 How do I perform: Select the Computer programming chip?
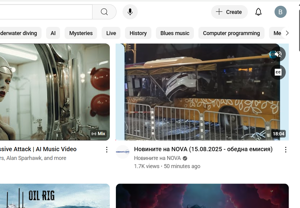pyautogui.click(x=231, y=33)
